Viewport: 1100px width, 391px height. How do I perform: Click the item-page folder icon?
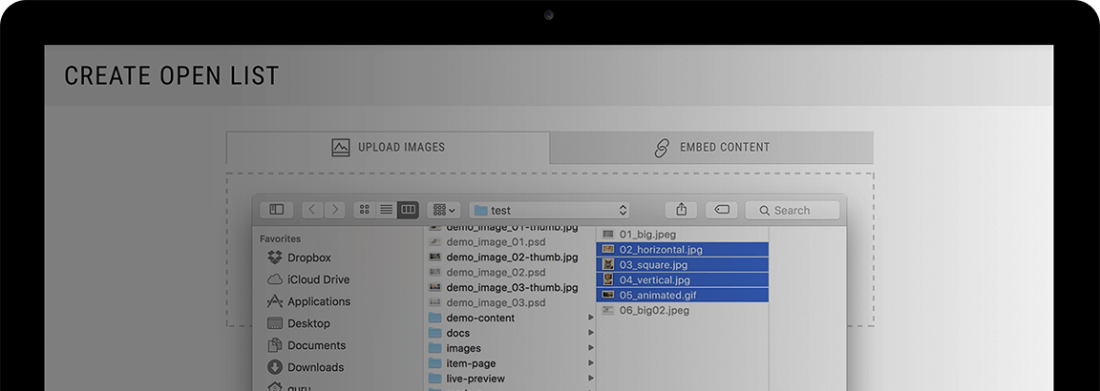click(435, 363)
